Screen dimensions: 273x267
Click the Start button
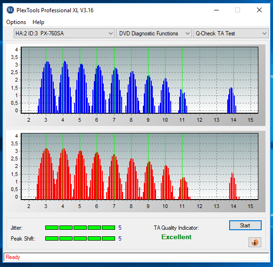pyautogui.click(x=245, y=225)
